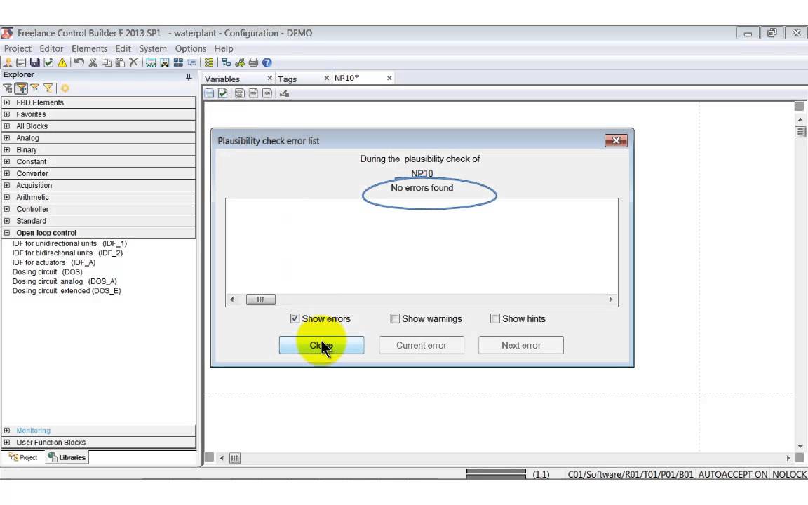Open the VAR variable list icon
This screenshot has height=505, width=808.
[x=151, y=62]
